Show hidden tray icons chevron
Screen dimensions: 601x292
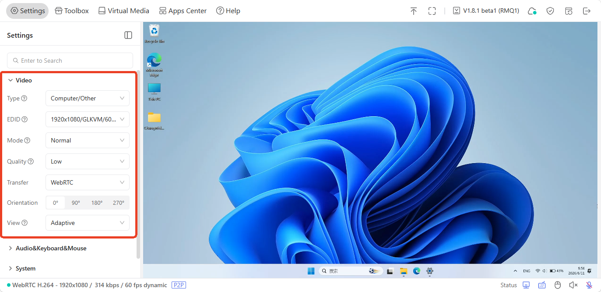pos(515,271)
